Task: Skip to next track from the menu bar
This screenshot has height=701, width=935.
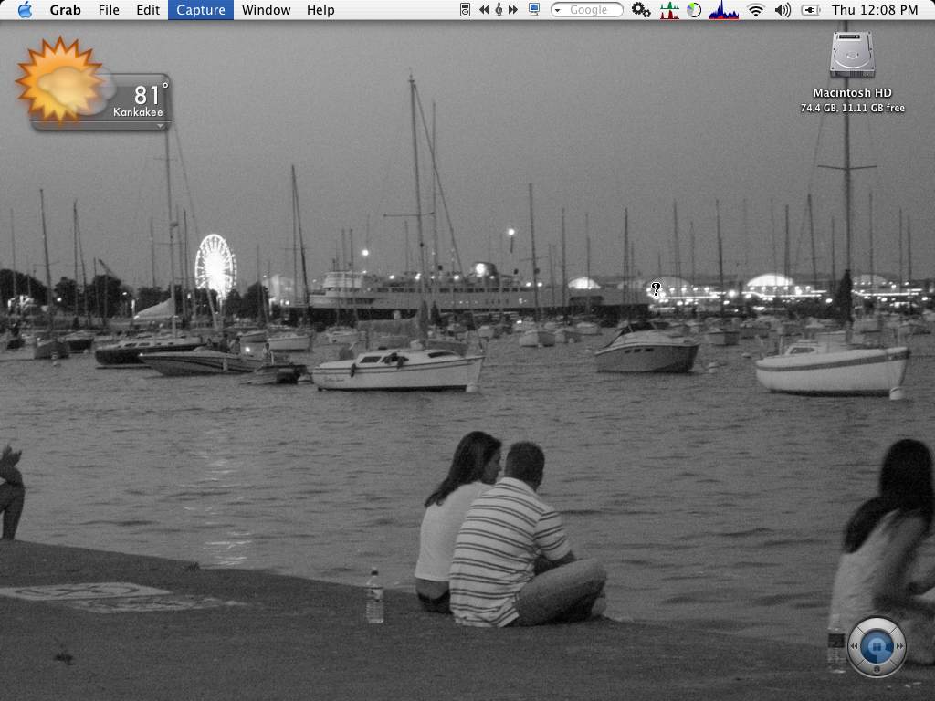Action: pos(513,10)
